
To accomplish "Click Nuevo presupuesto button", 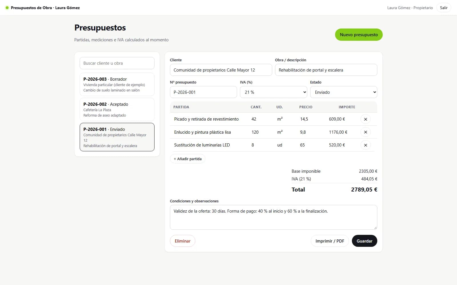I will click(x=359, y=34).
